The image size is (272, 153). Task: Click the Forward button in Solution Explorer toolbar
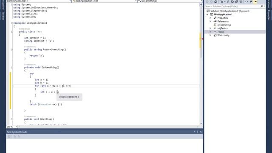tap(211, 2)
